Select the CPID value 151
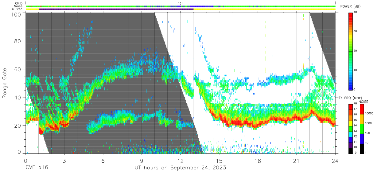This screenshot has width=377, height=174. 181,3
